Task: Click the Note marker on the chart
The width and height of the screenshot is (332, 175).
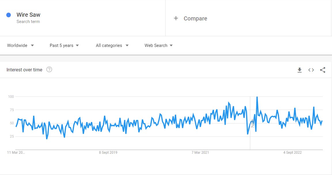Action: 253,123
